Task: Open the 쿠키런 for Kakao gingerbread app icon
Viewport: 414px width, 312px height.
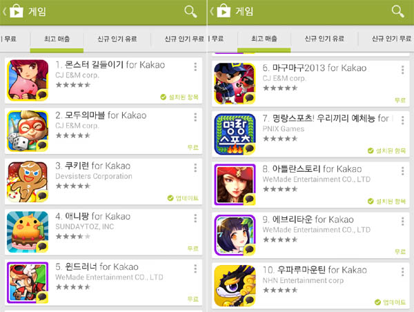Action: [28, 182]
